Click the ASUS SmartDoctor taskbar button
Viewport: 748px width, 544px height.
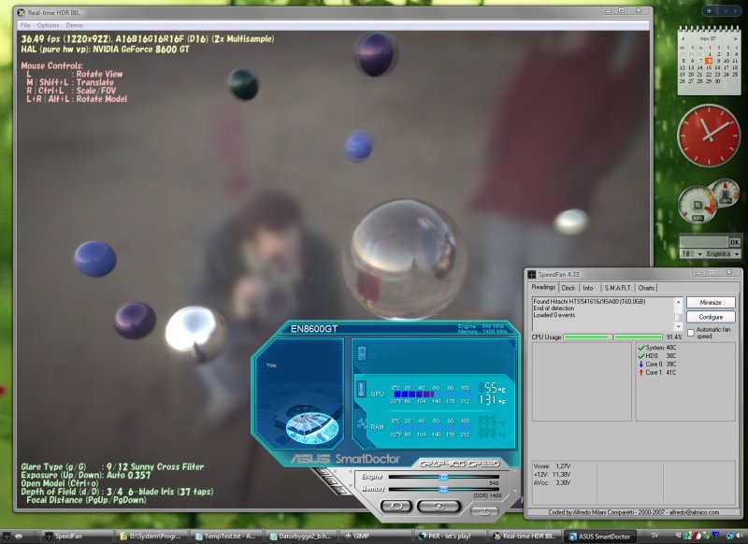[599, 537]
